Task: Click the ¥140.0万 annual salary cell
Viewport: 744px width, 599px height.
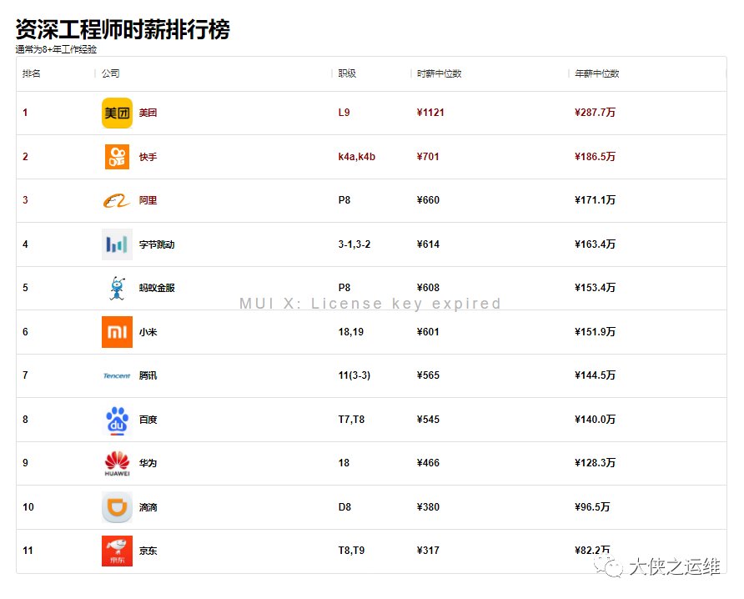Action: [x=595, y=420]
